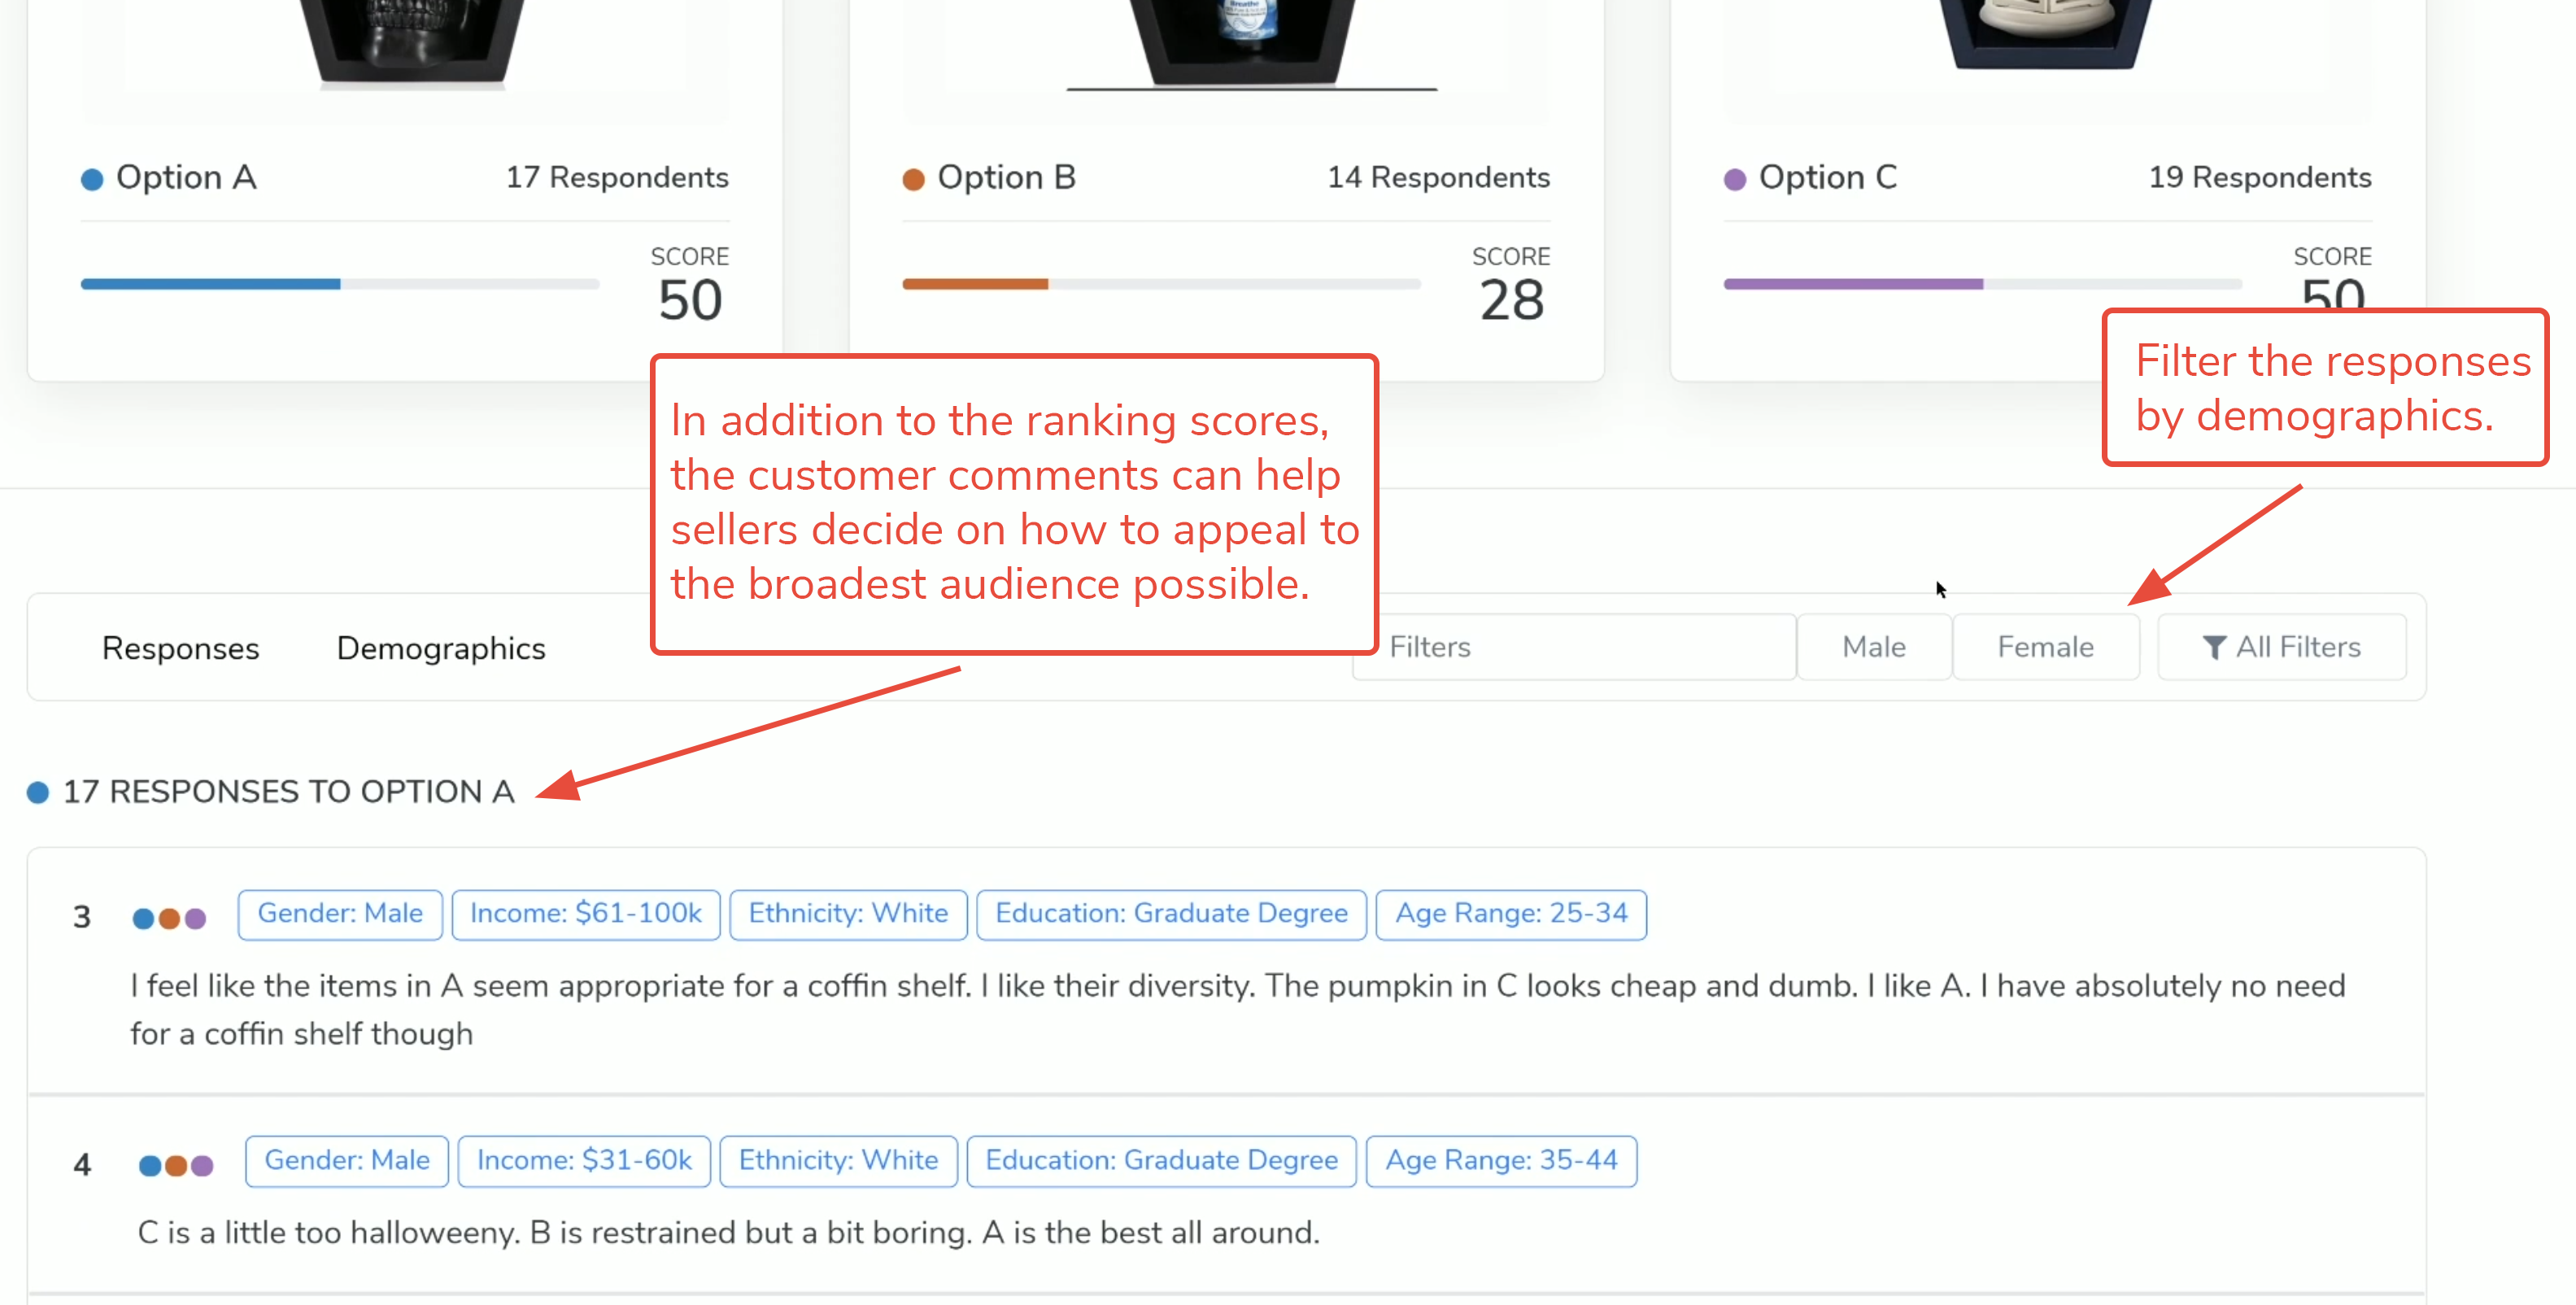Click the funnel icon in All Filters
2576x1305 pixels.
(2214, 648)
